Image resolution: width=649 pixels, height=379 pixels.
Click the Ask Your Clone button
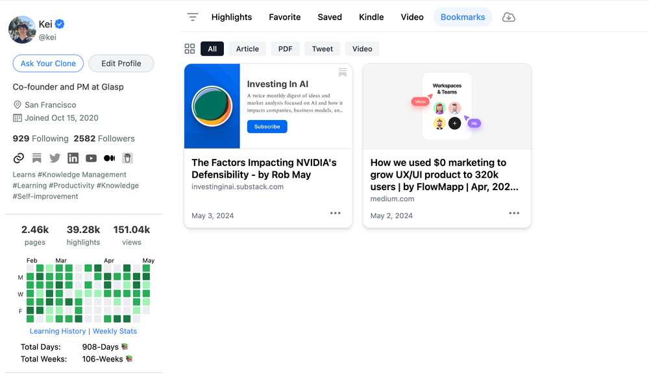[x=48, y=64]
